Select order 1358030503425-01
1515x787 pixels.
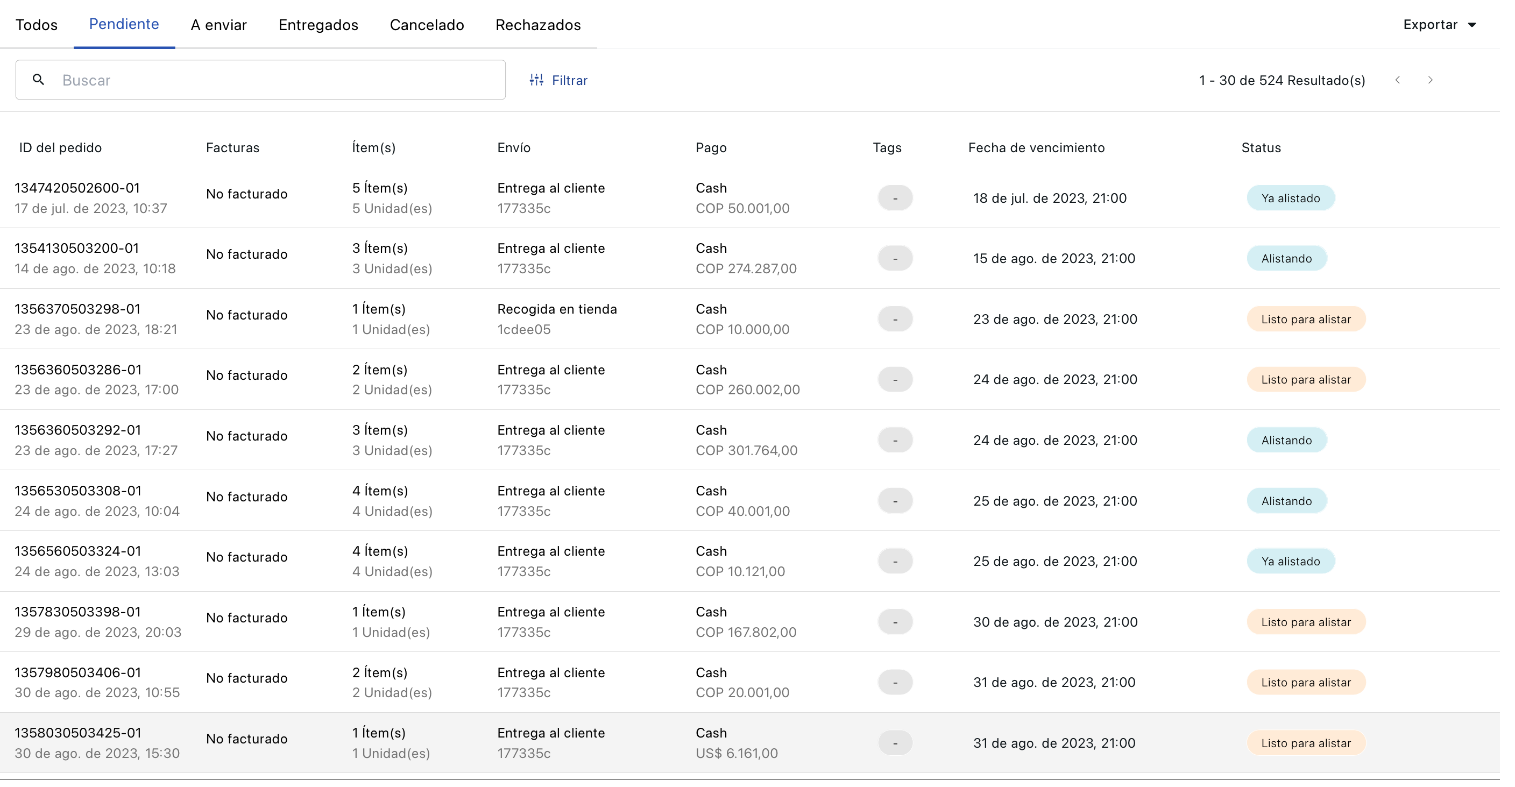coord(77,732)
